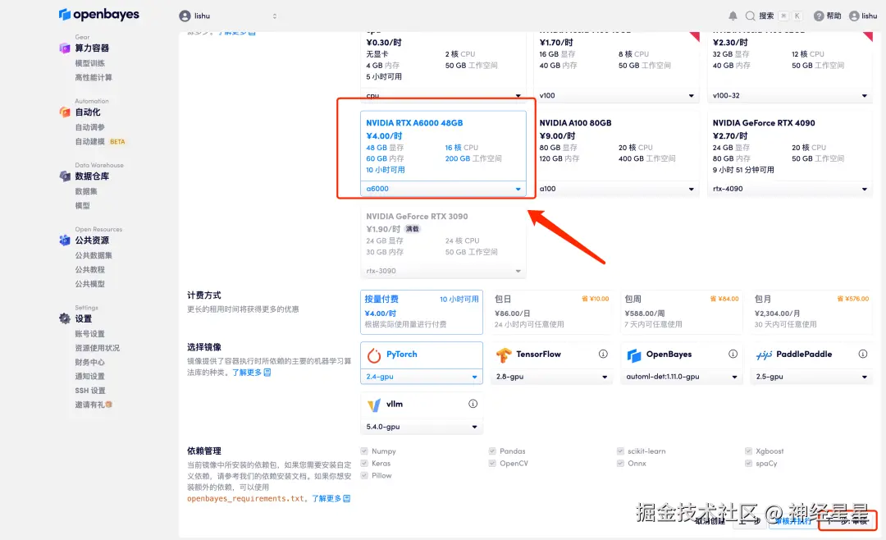Toggle the Xgboost dependency checkbox
Viewport: 886px width, 540px height.
click(749, 451)
